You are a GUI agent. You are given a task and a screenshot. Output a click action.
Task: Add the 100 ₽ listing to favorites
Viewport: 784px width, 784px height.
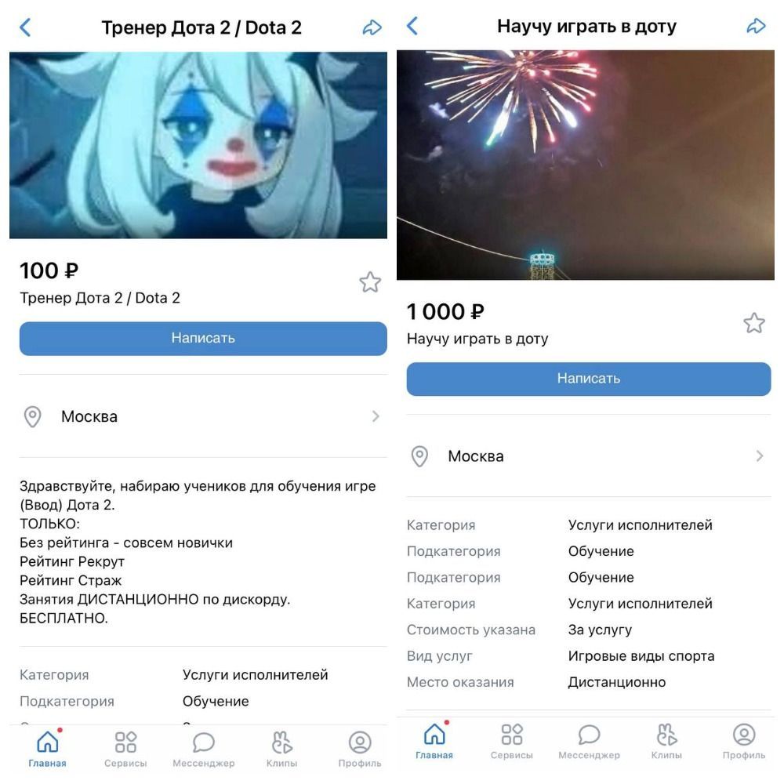(x=370, y=282)
